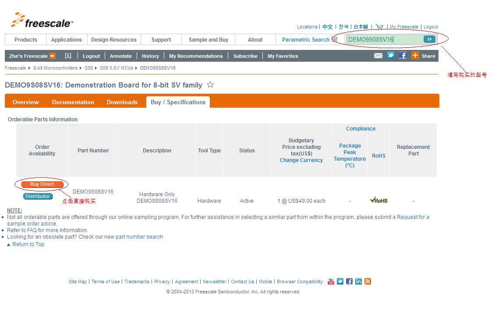Click Annotate in the toolbar
Image resolution: width=495 pixels, height=317 pixels.
121,56
